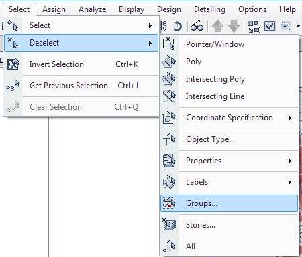
Task: Click the 3D cube extrude view icon
Action: click(286, 26)
